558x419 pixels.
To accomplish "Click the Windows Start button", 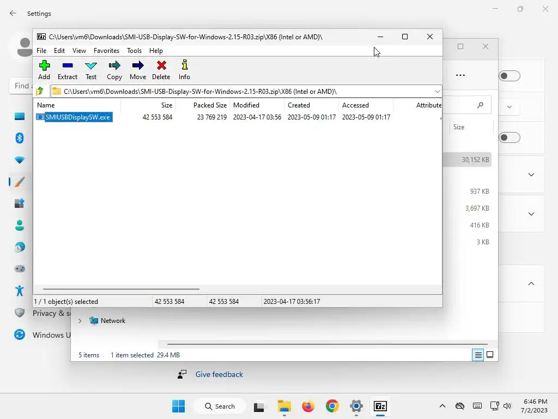I will pyautogui.click(x=178, y=406).
